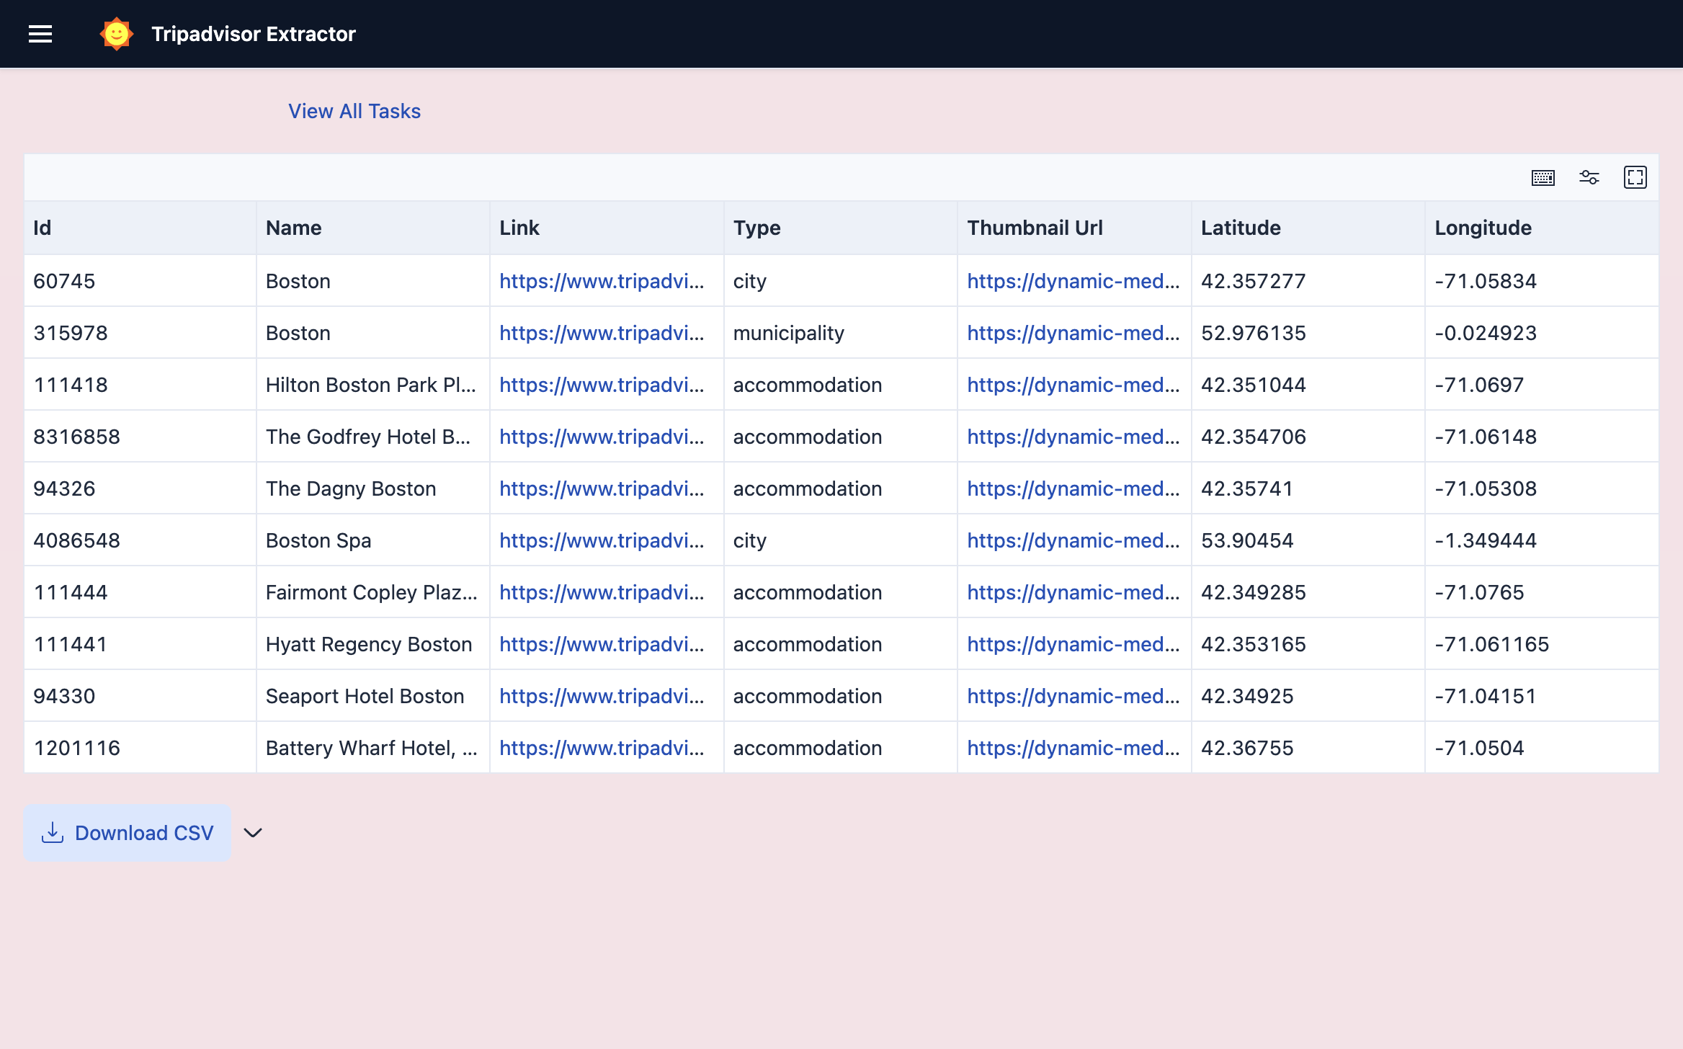Viewport: 1683px width, 1049px height.
Task: Sort by the Id column header
Action: [x=43, y=228]
